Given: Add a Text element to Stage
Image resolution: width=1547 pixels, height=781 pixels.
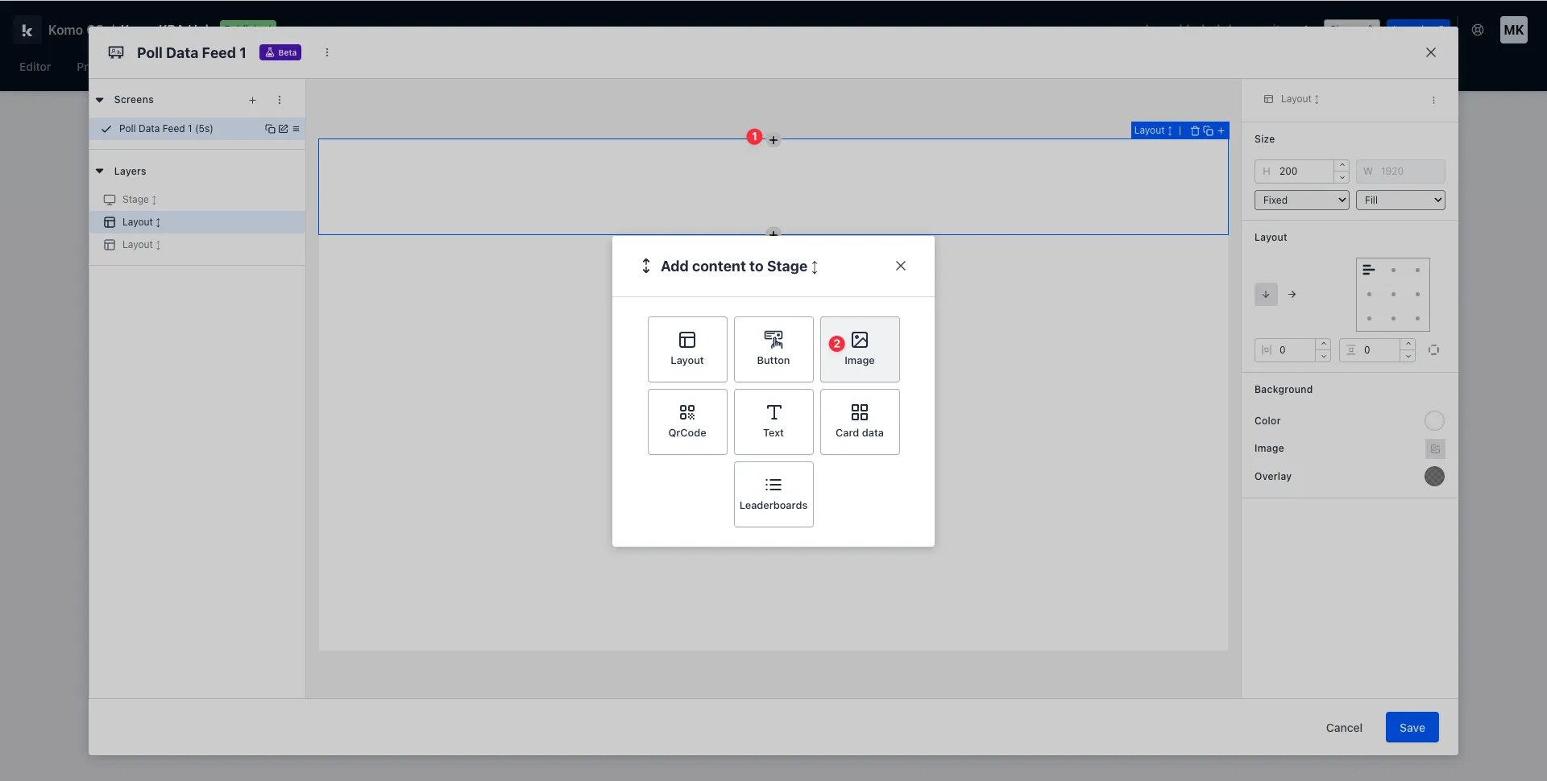Looking at the screenshot, I should click(773, 422).
